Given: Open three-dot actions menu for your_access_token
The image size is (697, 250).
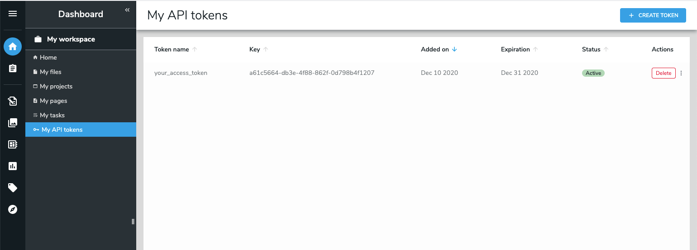Looking at the screenshot, I should 681,73.
